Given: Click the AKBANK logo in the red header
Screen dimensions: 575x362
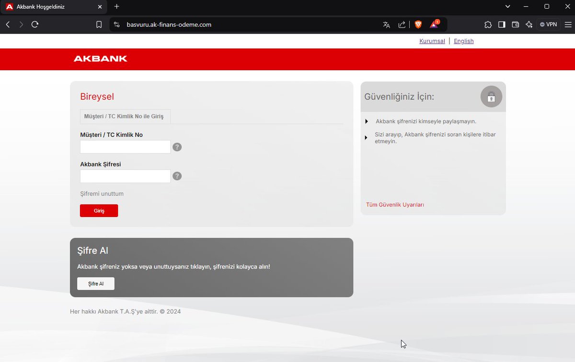Looking at the screenshot, I should (x=101, y=59).
